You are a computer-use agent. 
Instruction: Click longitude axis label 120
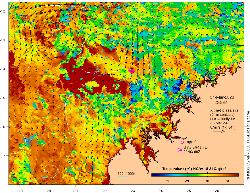coord(48,191)
